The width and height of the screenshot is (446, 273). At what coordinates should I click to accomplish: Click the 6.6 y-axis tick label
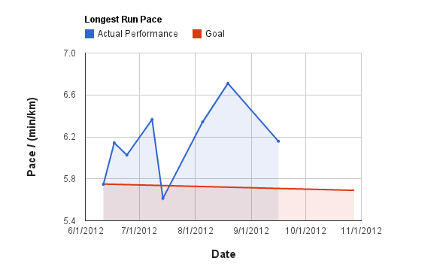point(70,95)
